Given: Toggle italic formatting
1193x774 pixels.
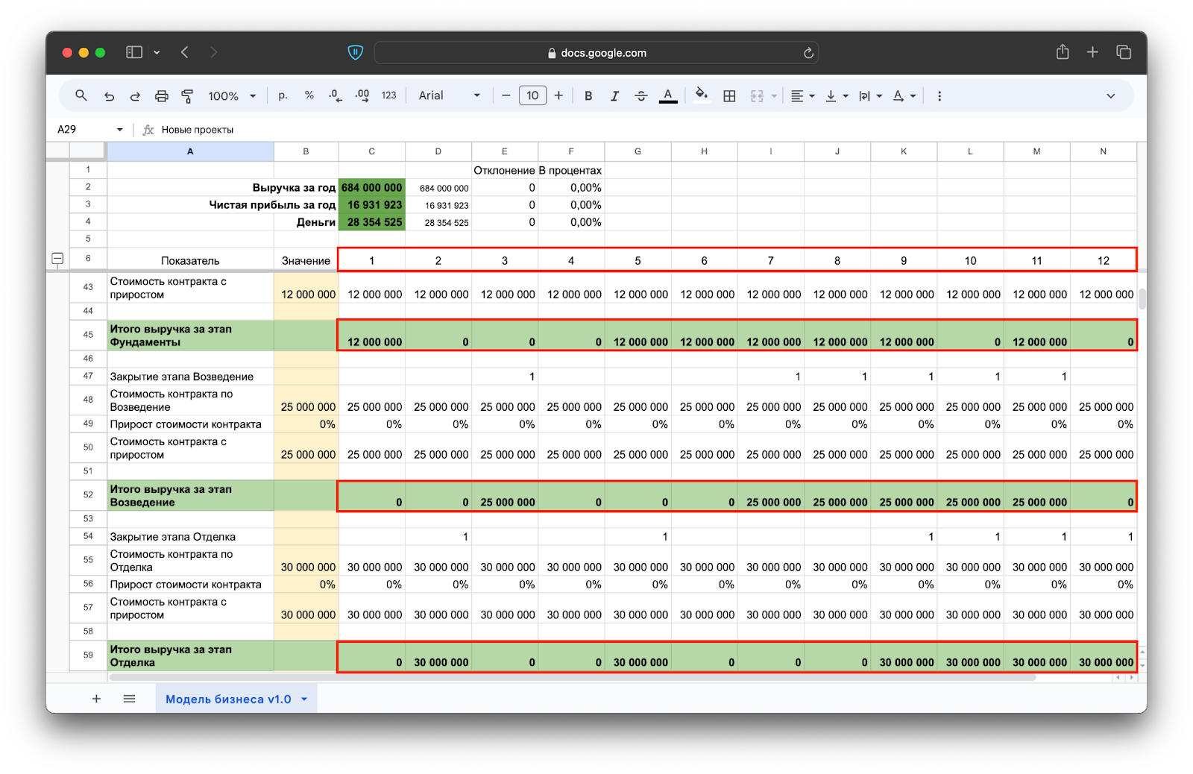Looking at the screenshot, I should coord(614,95).
